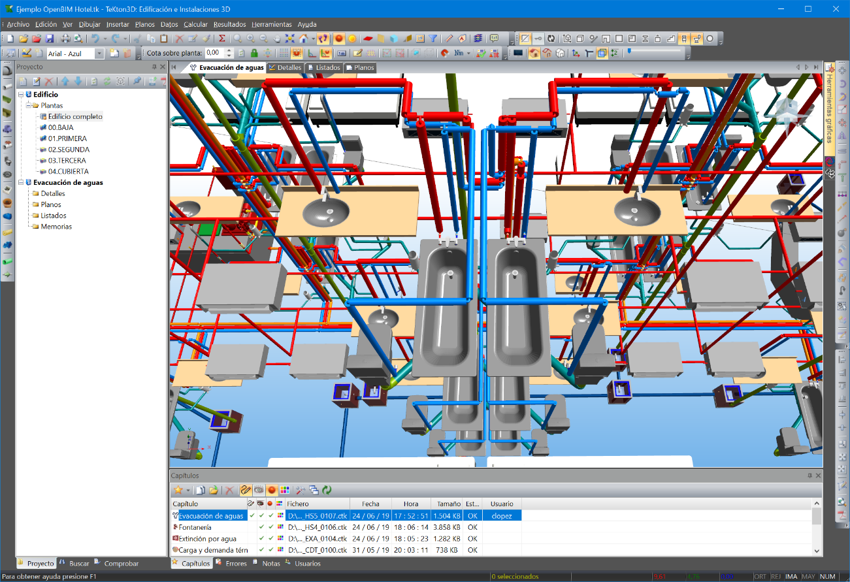Toggle the orange sphere button in Capítulos toolbar

point(272,489)
